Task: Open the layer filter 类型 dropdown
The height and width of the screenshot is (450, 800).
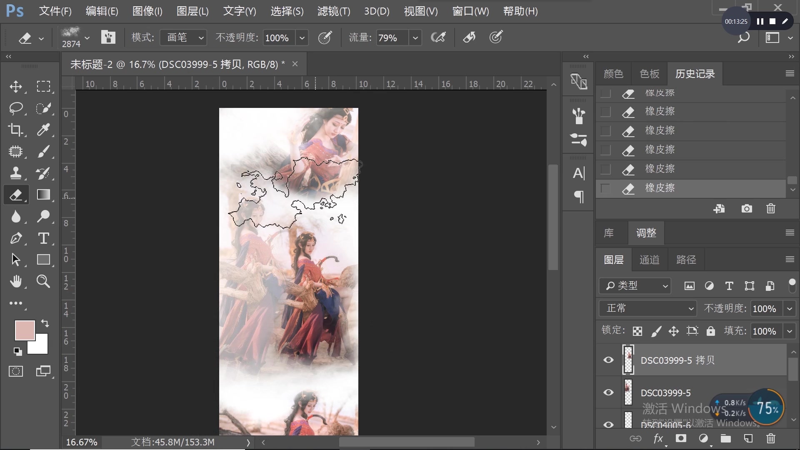Action: [x=635, y=286]
